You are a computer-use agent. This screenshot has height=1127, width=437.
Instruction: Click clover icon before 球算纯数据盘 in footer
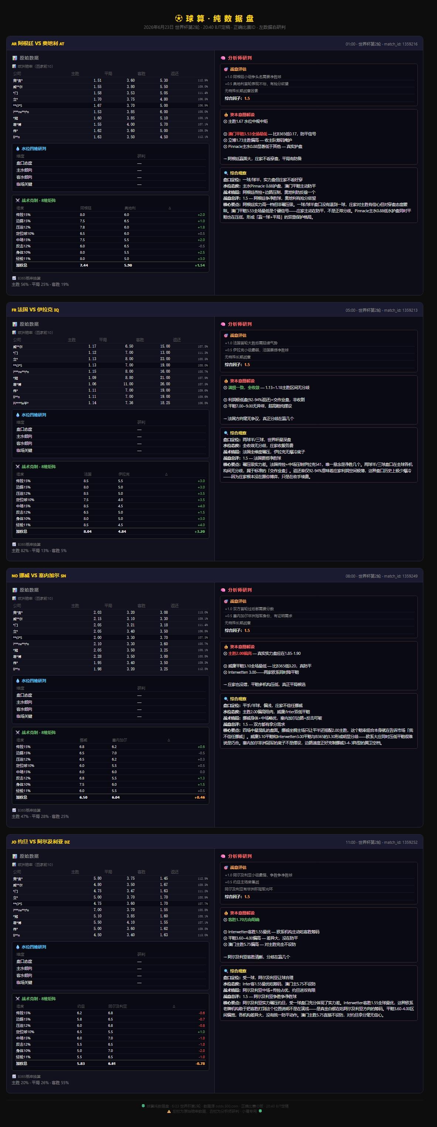point(143,1106)
